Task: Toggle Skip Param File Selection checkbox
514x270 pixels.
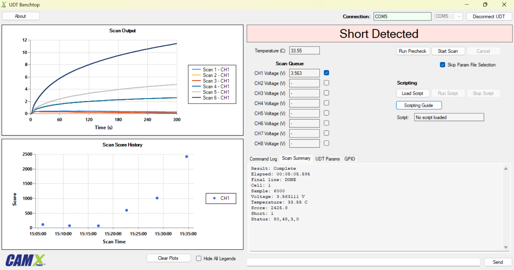Action: click(x=443, y=65)
